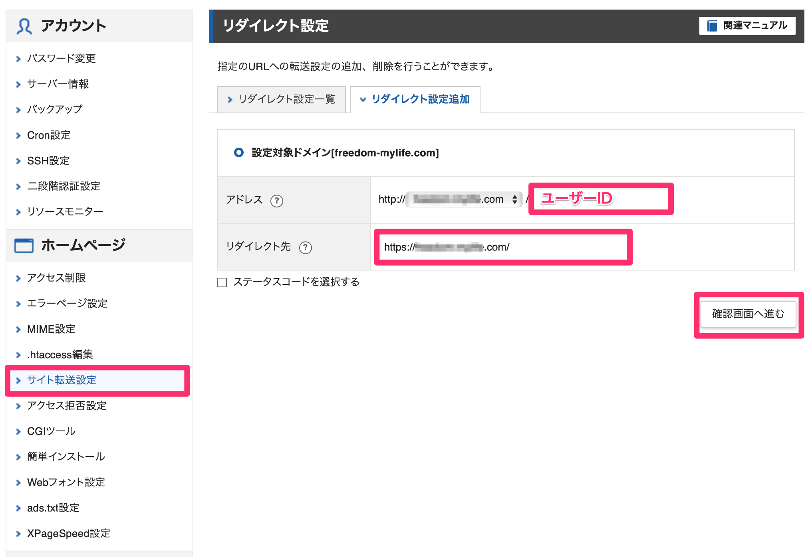Open Cron設定 page
Viewport: 810px width, 557px height.
49,135
